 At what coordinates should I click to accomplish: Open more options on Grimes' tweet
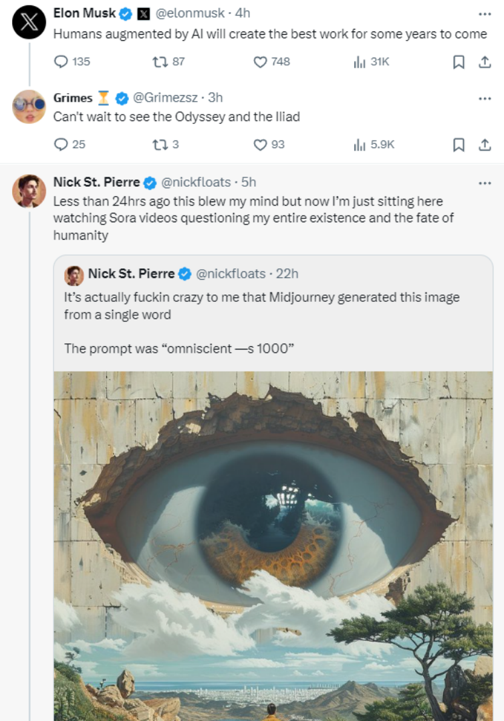pos(485,98)
